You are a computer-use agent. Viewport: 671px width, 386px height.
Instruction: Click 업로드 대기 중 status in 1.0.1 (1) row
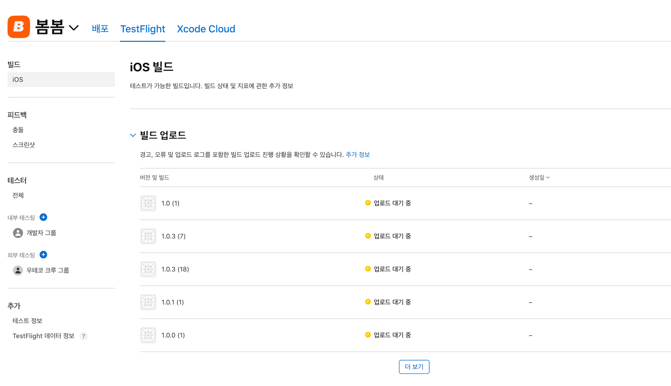pos(392,302)
